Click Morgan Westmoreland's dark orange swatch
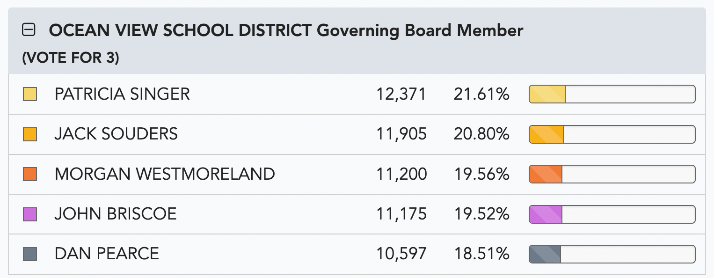Viewport: 714px width, 278px height. [x=29, y=174]
